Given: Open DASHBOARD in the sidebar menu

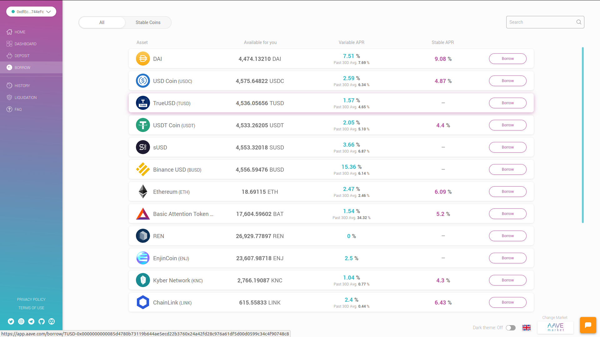Looking at the screenshot, I should tap(26, 44).
